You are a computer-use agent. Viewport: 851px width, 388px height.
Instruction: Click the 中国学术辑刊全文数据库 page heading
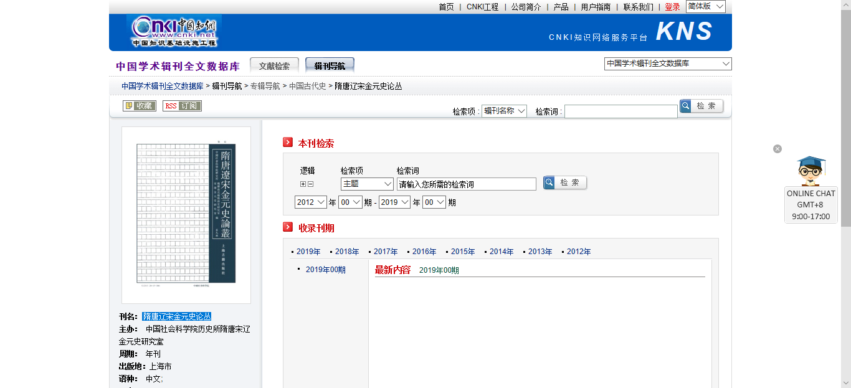coord(178,66)
